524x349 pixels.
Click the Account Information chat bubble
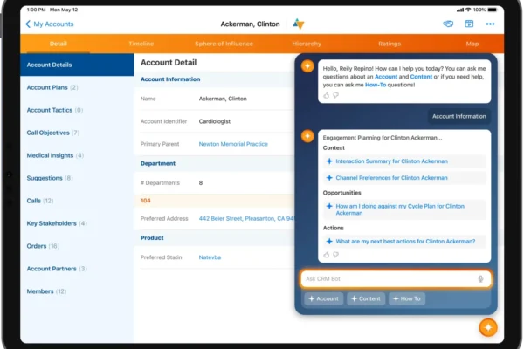[x=459, y=116]
